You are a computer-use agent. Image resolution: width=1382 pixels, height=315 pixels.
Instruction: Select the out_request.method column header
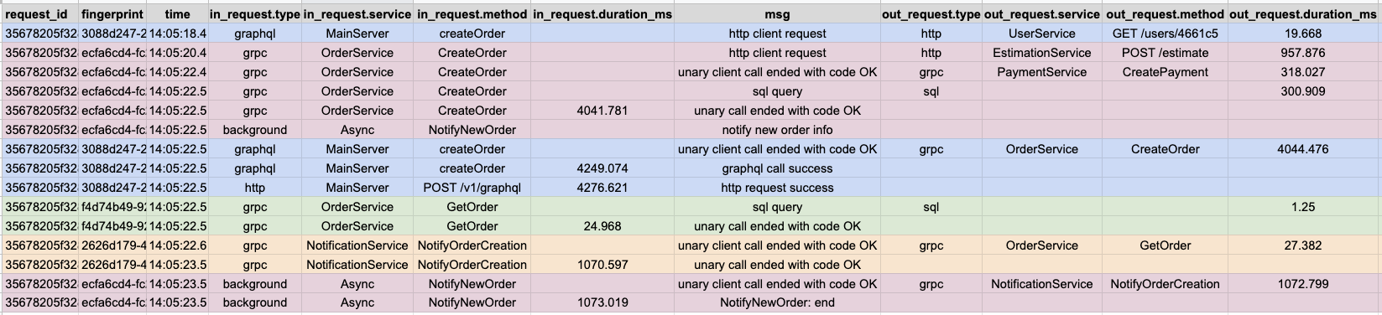click(1165, 14)
